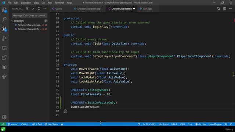
Task: Switch to the Gun.h tab
Action: click(58, 9)
